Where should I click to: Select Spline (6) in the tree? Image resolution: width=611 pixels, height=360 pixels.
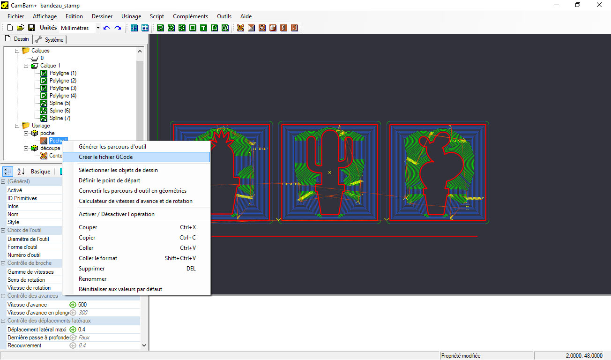click(x=60, y=111)
